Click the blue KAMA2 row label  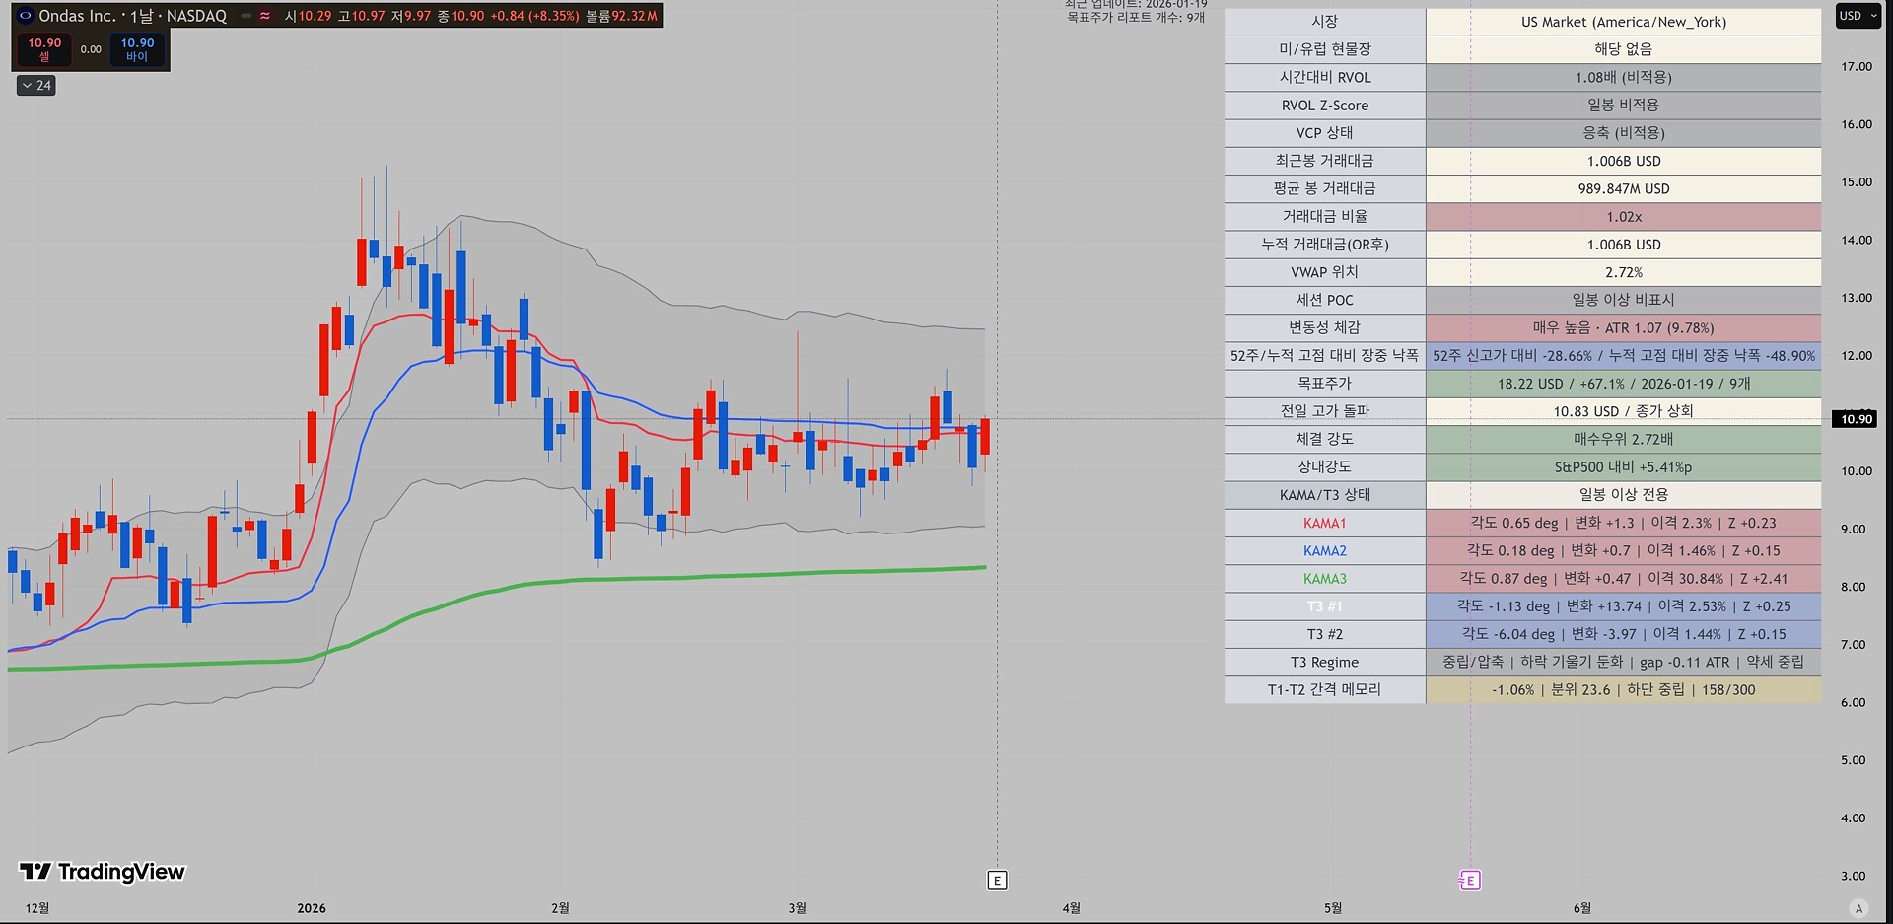point(1324,550)
